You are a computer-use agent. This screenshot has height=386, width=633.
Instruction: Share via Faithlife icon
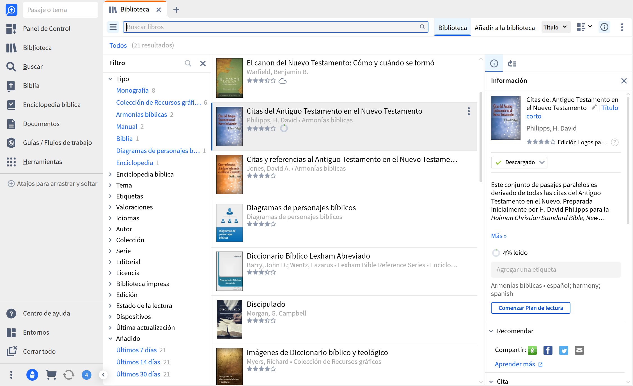tap(532, 350)
